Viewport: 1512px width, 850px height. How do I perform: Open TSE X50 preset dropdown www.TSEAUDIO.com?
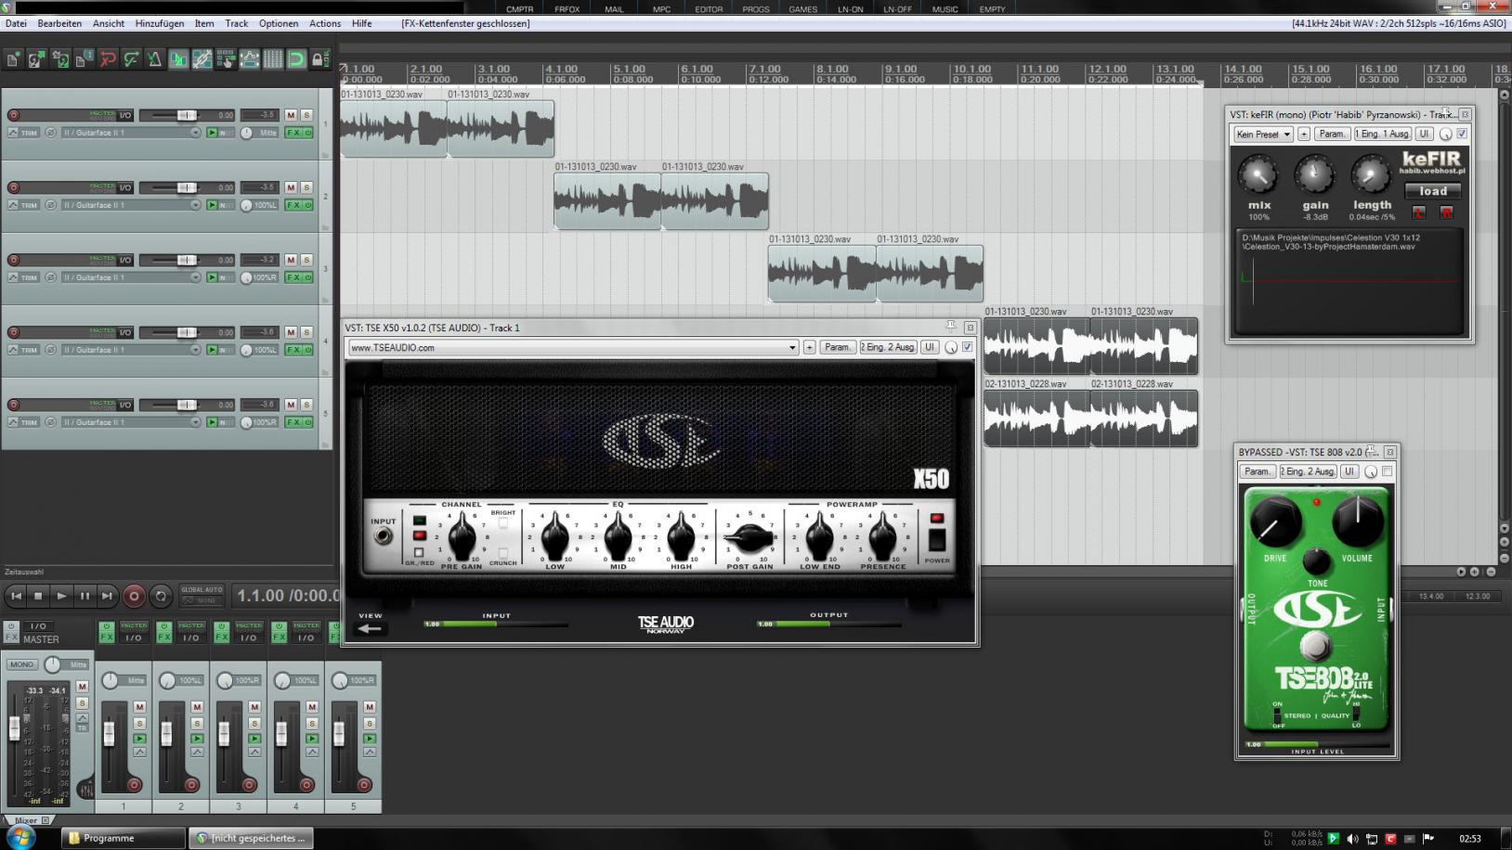click(573, 347)
